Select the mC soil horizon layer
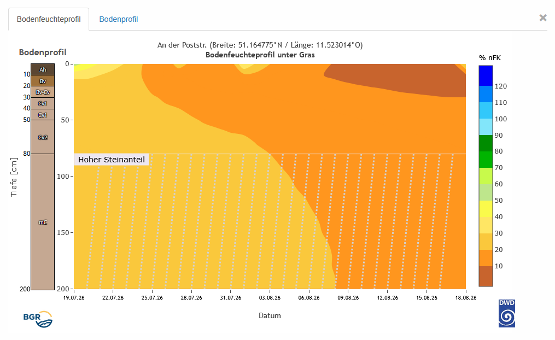555x340 pixels. pos(43,222)
